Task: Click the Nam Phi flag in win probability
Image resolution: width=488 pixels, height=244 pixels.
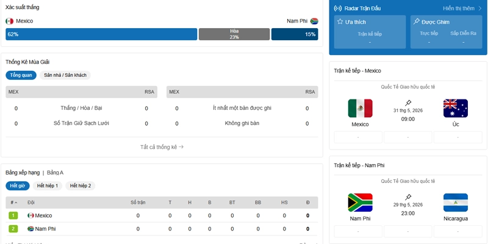Action: [314, 21]
